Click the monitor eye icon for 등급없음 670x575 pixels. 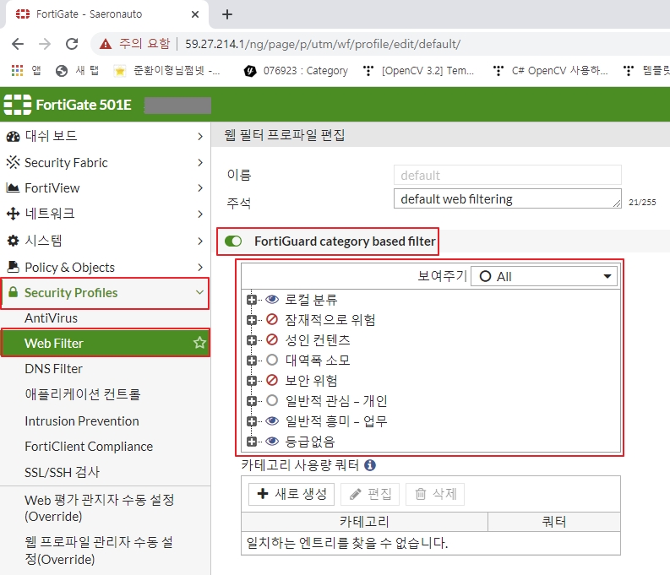click(x=272, y=441)
